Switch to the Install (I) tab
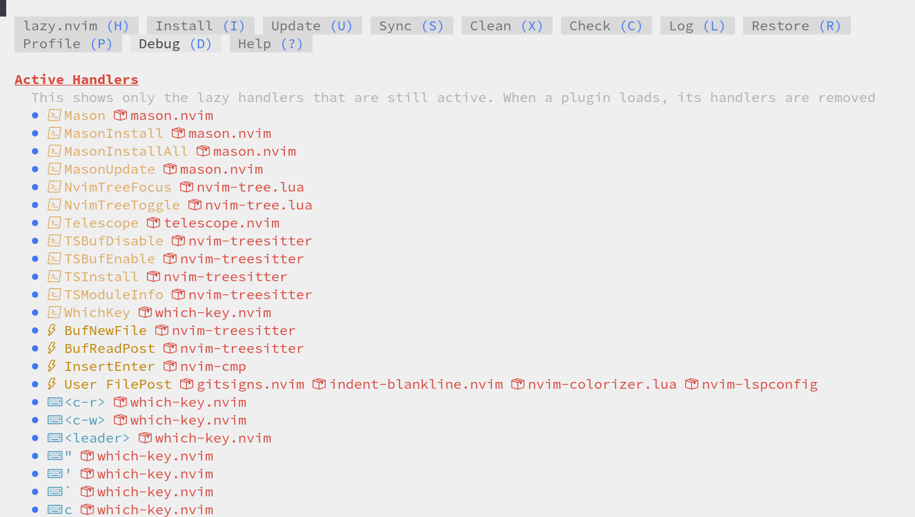The height and width of the screenshot is (517, 915). click(x=200, y=26)
